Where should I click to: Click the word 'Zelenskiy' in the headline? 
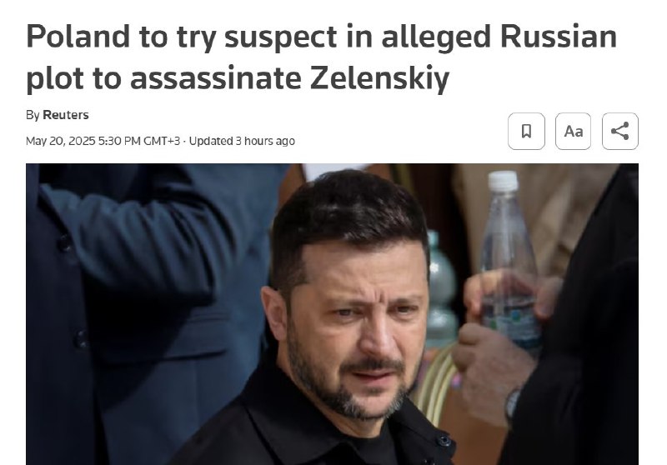pyautogui.click(x=379, y=78)
